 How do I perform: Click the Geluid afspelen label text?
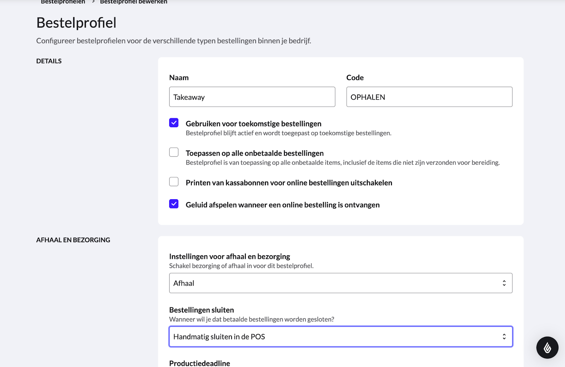tap(282, 205)
